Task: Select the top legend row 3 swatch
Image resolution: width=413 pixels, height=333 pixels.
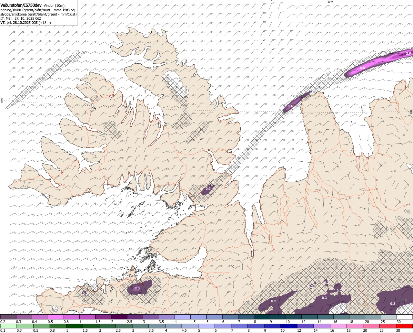Action: pos(151,317)
